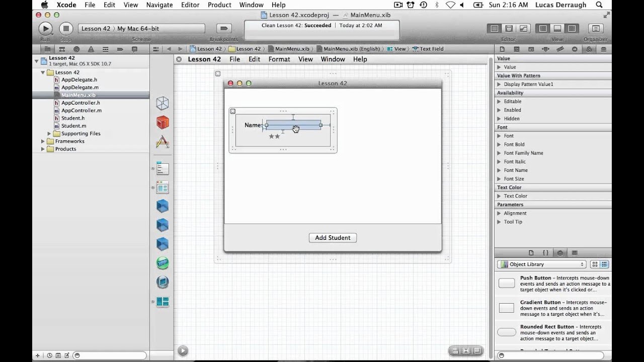The image size is (644, 362).
Task: Show the Media library tab
Action: (575, 253)
